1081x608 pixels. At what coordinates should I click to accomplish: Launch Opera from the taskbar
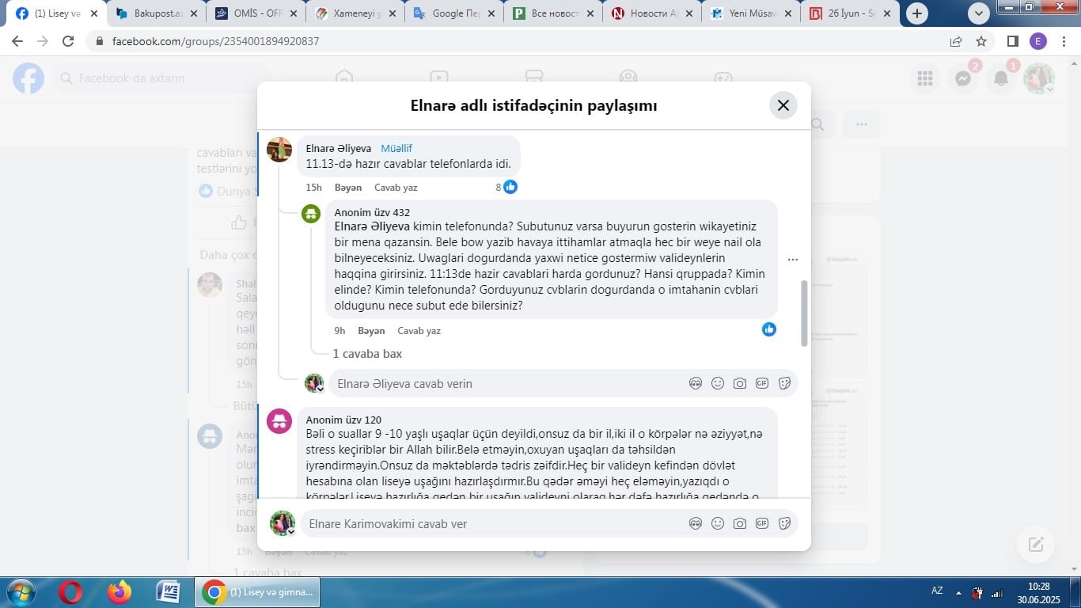coord(70,592)
